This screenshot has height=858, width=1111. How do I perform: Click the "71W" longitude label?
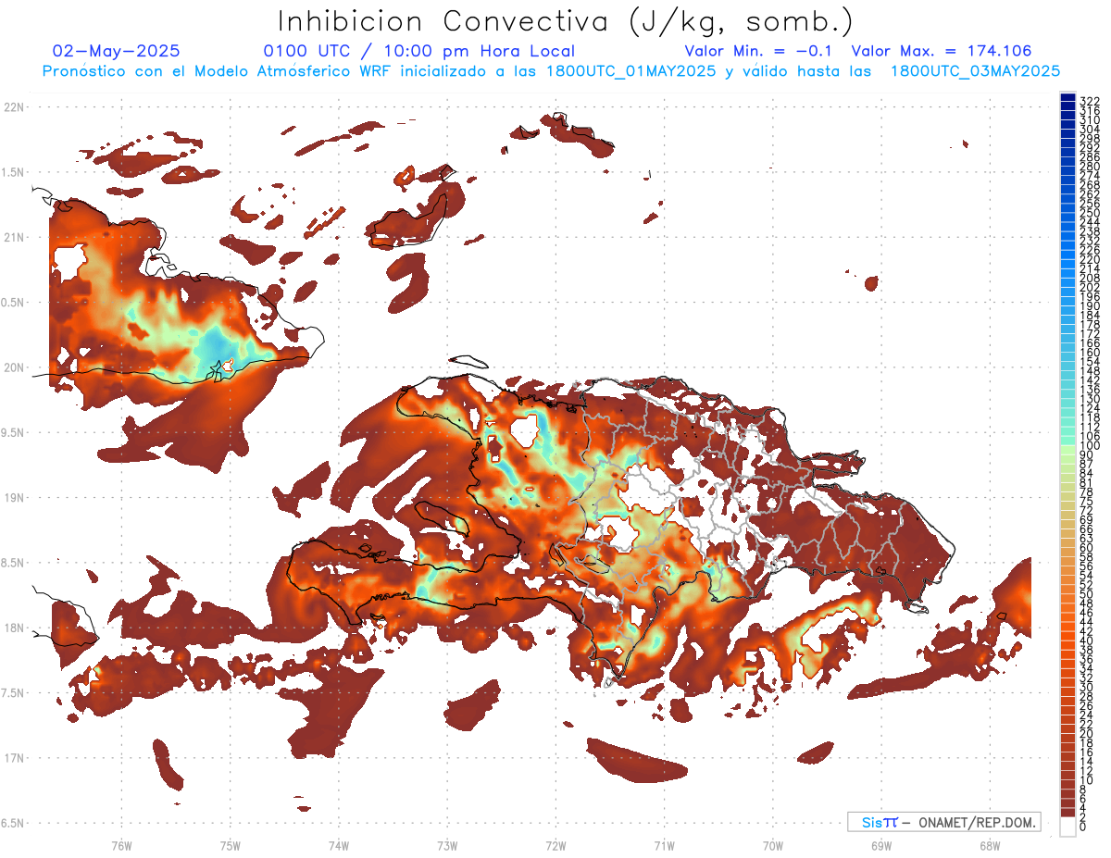click(664, 845)
